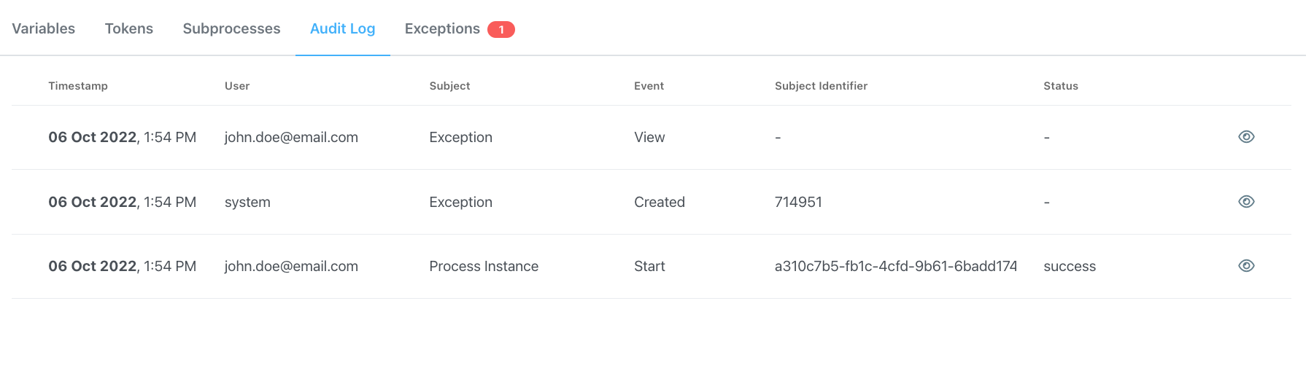
Task: Click the a310c7b5 process instance identifier
Action: click(896, 266)
